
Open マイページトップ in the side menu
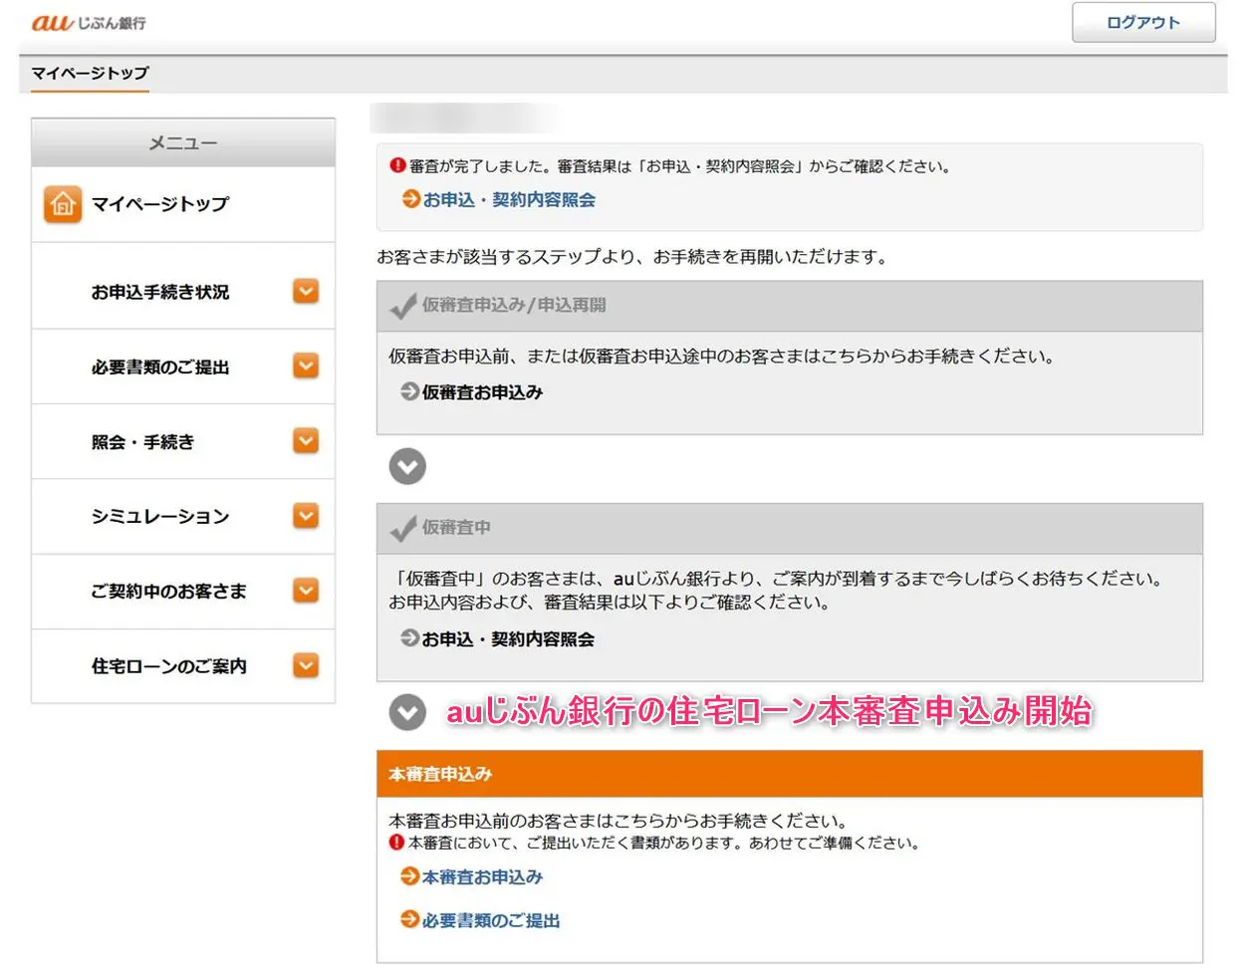pos(183,204)
